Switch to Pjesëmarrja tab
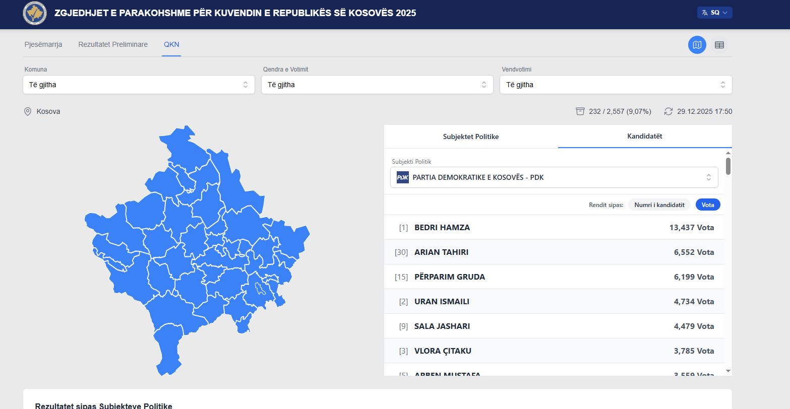 43,44
